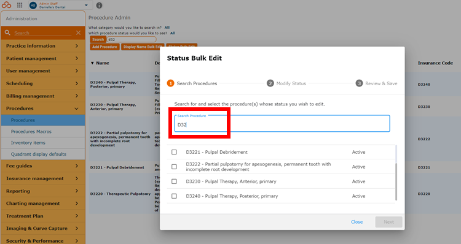
Task: Expand the Treatment Plan section
Action: point(43,216)
